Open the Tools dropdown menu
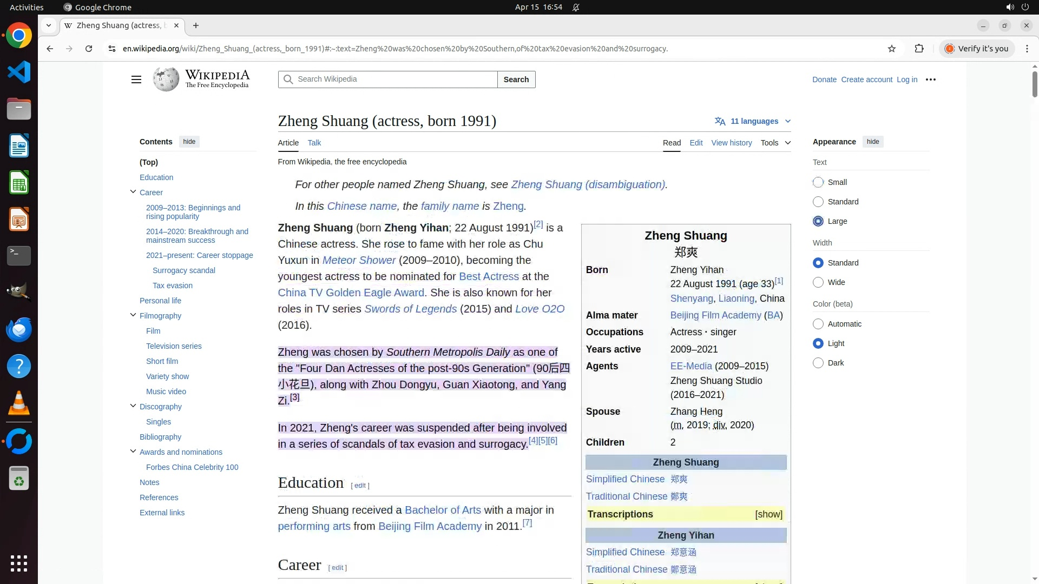Image resolution: width=1039 pixels, height=584 pixels. (x=775, y=143)
